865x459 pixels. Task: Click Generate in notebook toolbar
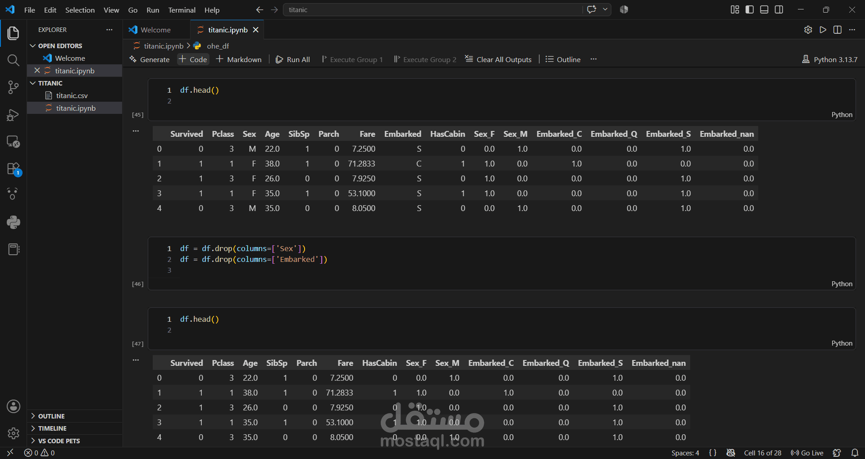pyautogui.click(x=150, y=59)
